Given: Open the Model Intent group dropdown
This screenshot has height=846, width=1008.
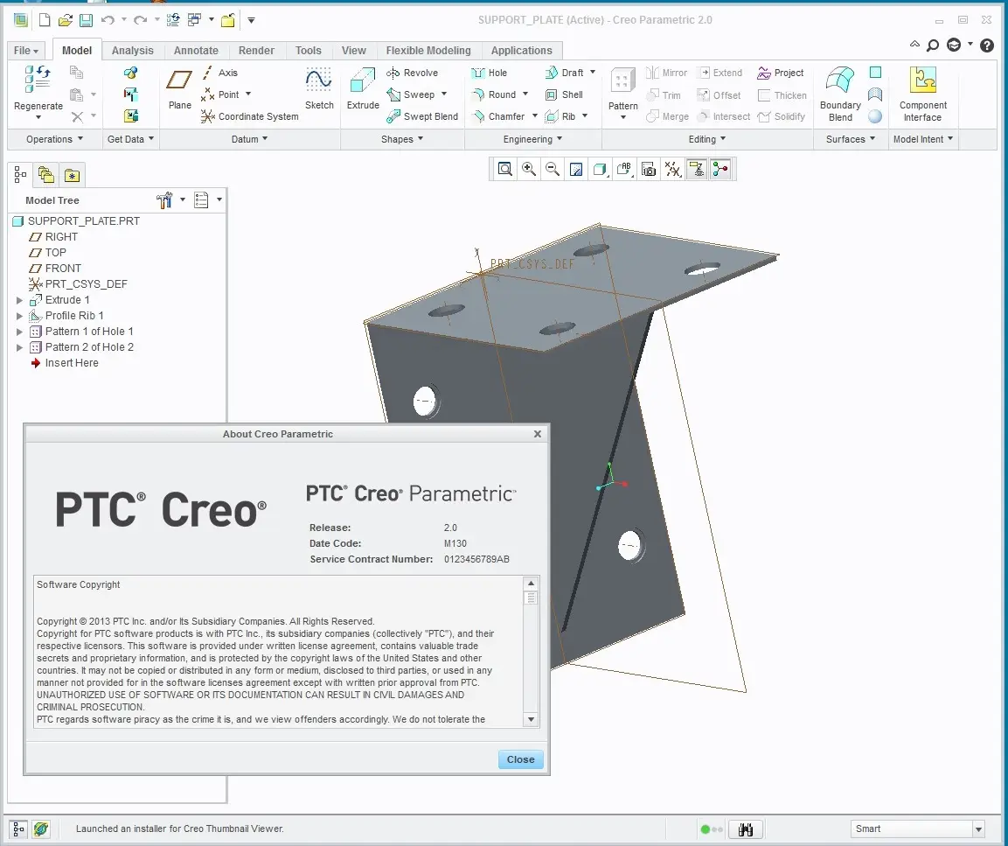Looking at the screenshot, I should (923, 139).
